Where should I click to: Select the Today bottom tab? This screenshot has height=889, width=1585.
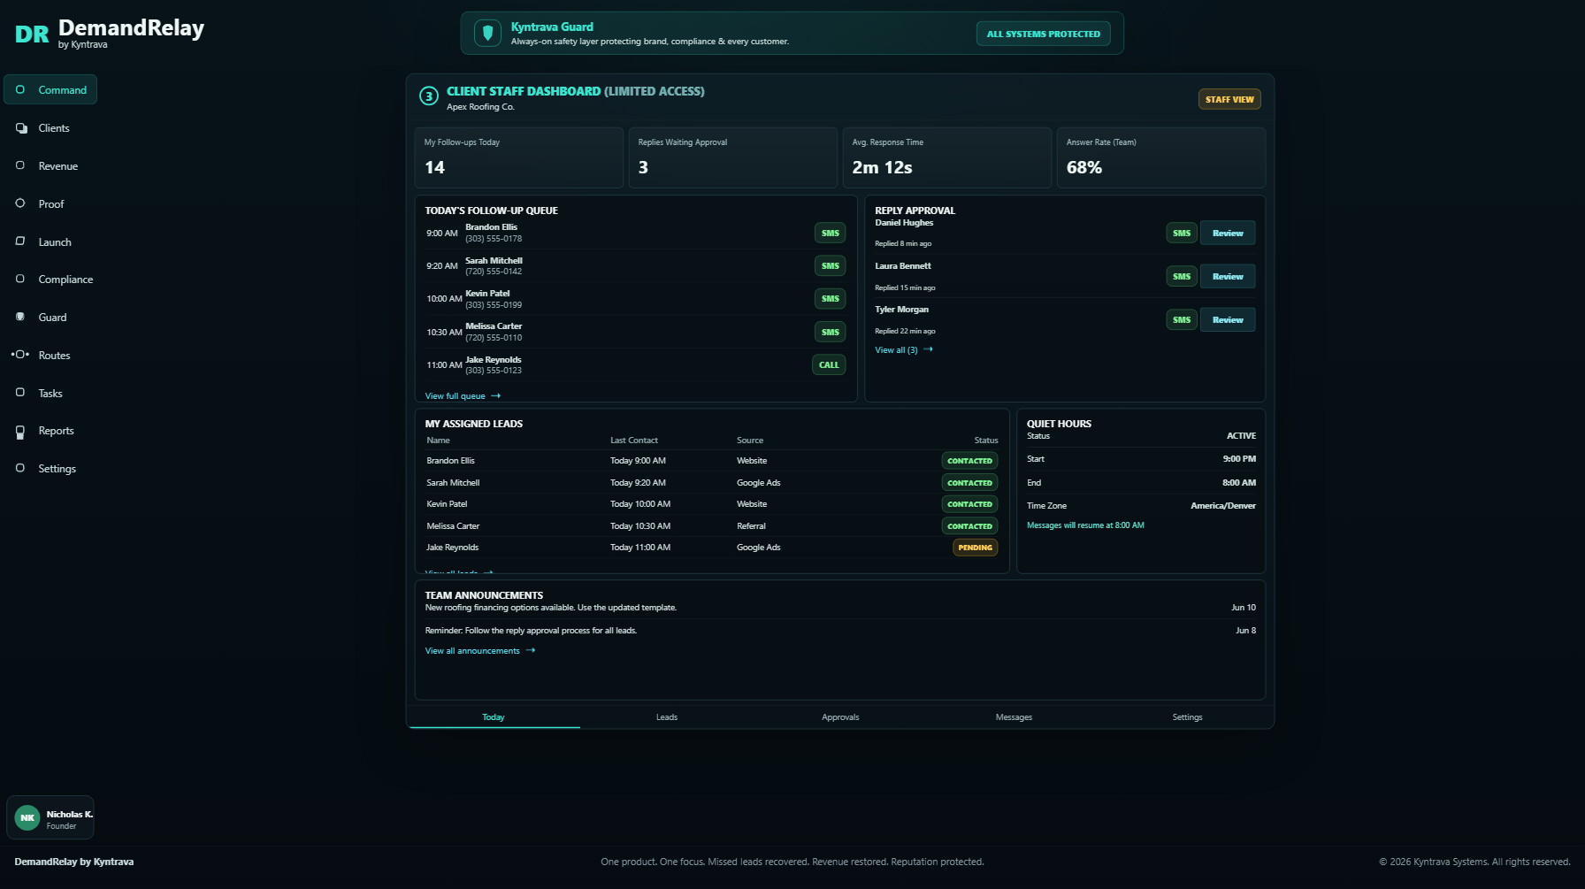pos(494,717)
